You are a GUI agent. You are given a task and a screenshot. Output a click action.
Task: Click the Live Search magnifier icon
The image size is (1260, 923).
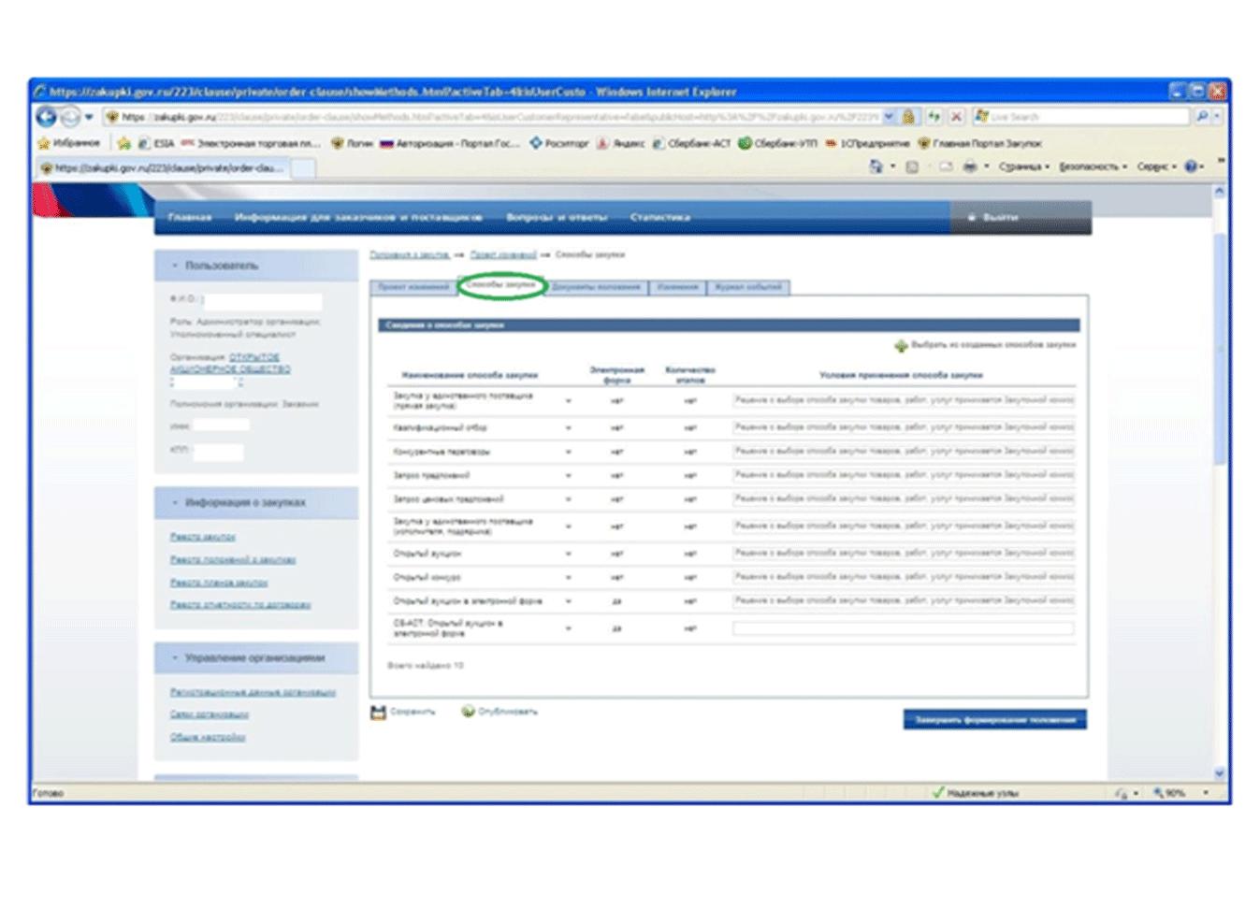pos(1202,117)
